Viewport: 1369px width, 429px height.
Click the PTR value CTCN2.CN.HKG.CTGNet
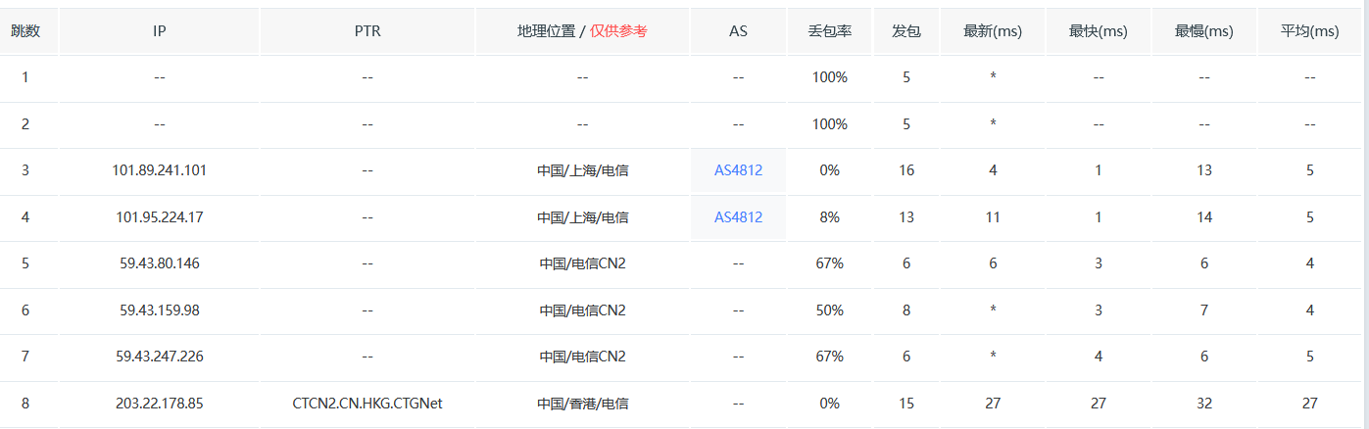point(367,404)
